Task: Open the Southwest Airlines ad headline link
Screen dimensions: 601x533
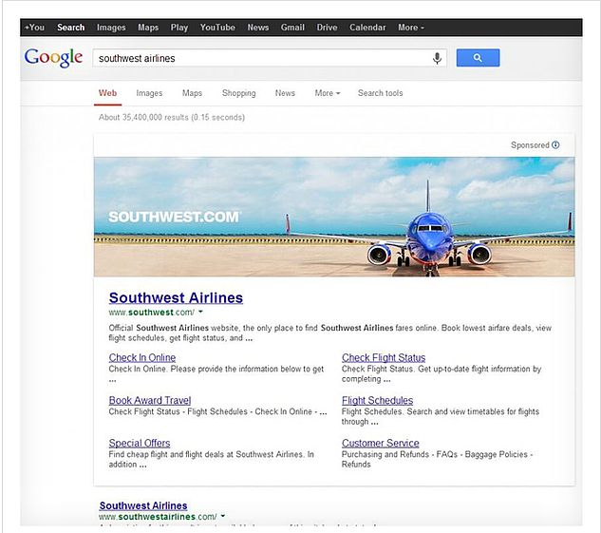Action: (x=176, y=297)
